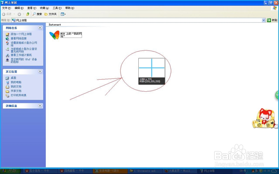Toggle 简 simplified mode on fox widget

pyautogui.click(x=268, y=125)
